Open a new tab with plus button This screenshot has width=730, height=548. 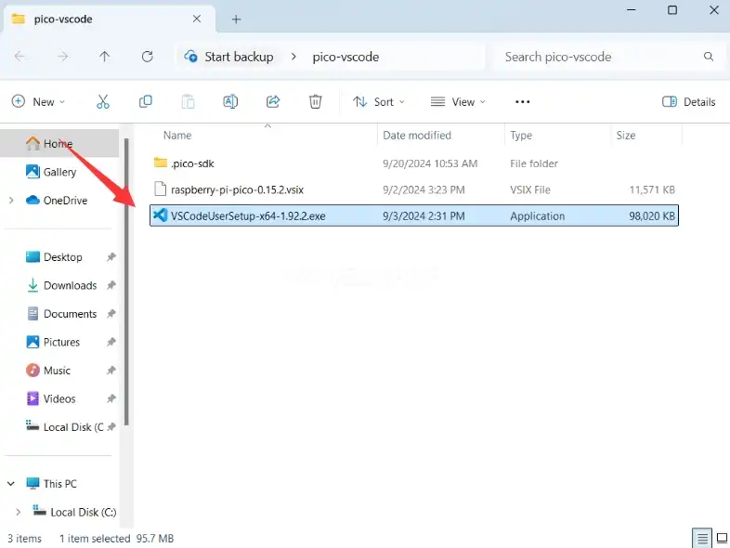(x=236, y=19)
